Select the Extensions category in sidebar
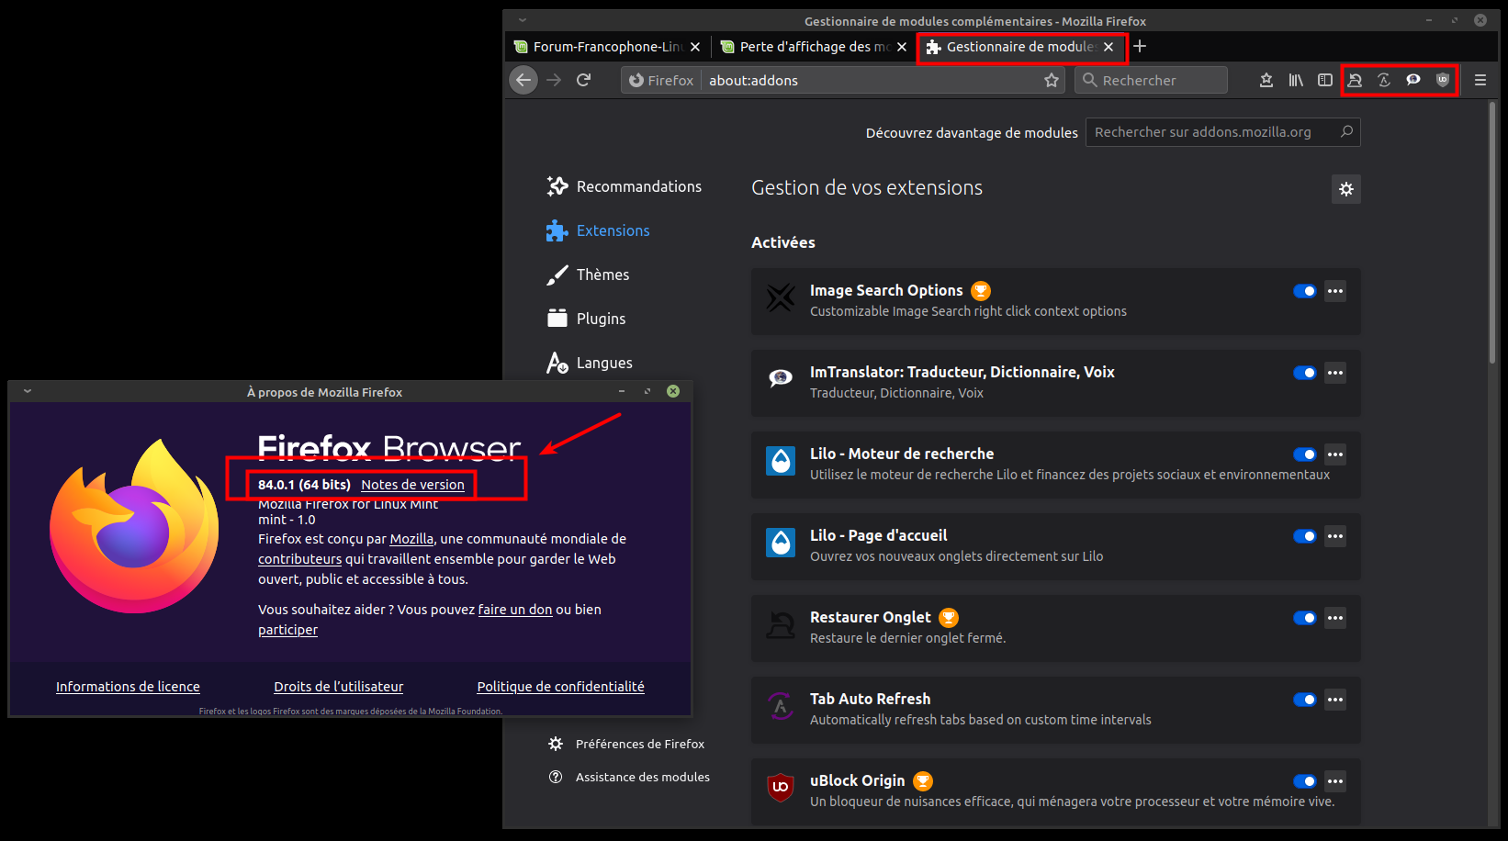 tap(598, 230)
